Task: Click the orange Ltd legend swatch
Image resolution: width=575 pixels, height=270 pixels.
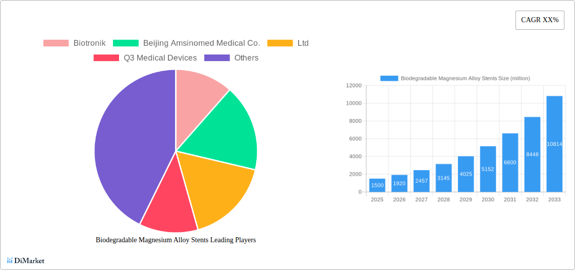Action: coord(280,43)
